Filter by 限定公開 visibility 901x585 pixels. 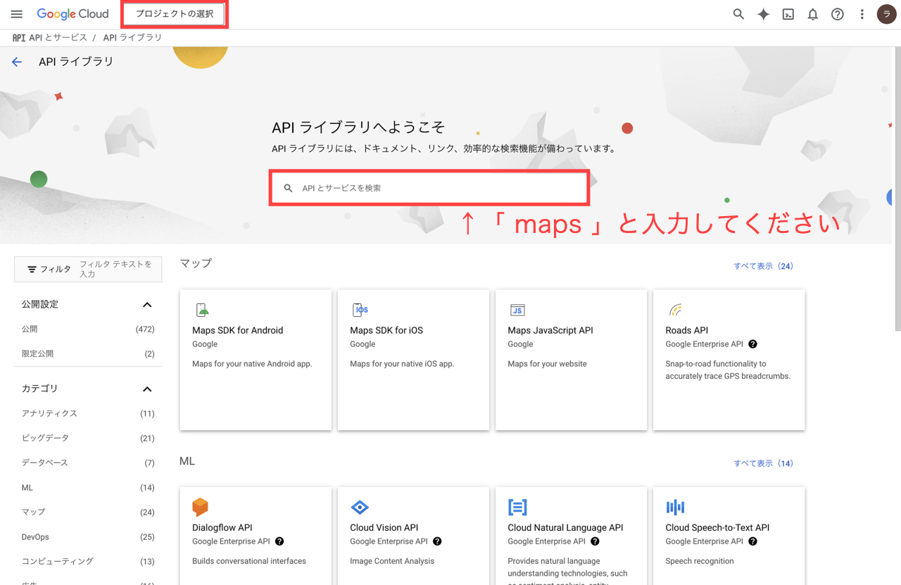pos(88,354)
